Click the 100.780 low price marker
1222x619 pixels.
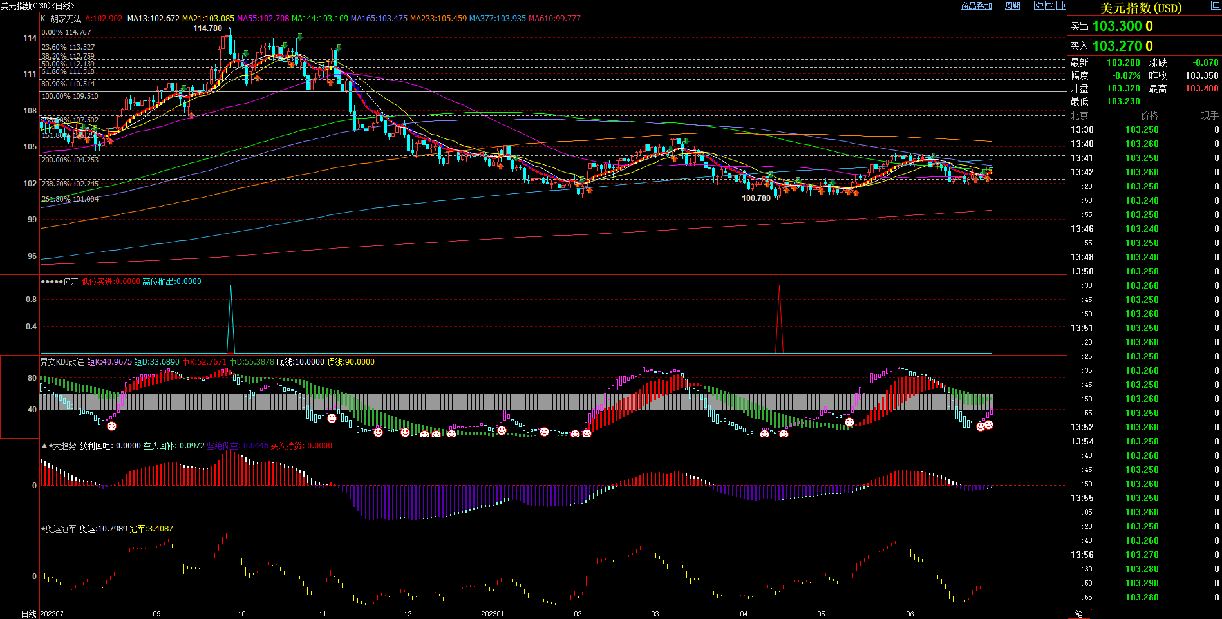click(756, 198)
